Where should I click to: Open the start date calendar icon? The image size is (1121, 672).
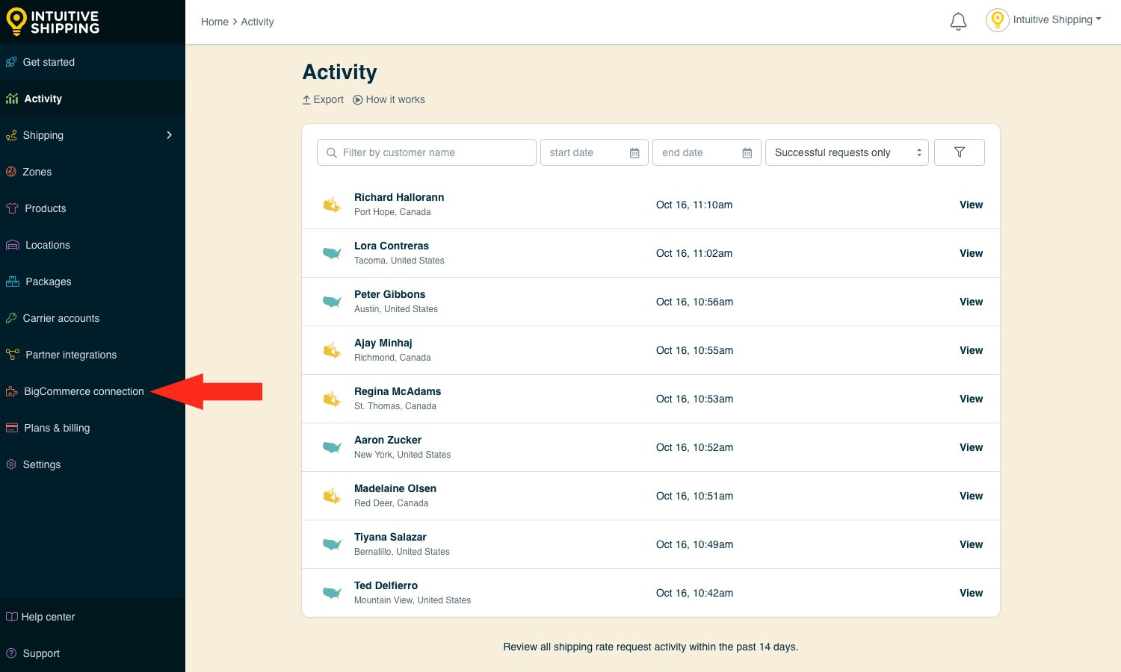pos(634,153)
